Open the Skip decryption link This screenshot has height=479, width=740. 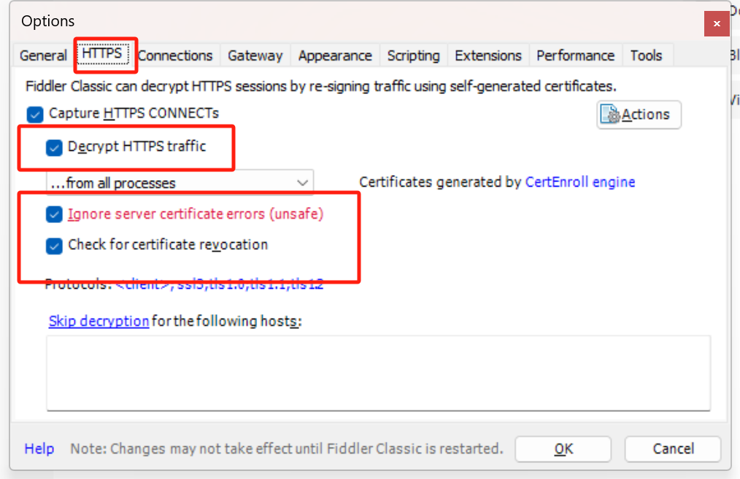99,321
